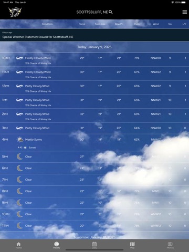The width and height of the screenshot is (189, 252).
Task: Tap the moon icon for 10PM
Action: (x=19, y=214)
